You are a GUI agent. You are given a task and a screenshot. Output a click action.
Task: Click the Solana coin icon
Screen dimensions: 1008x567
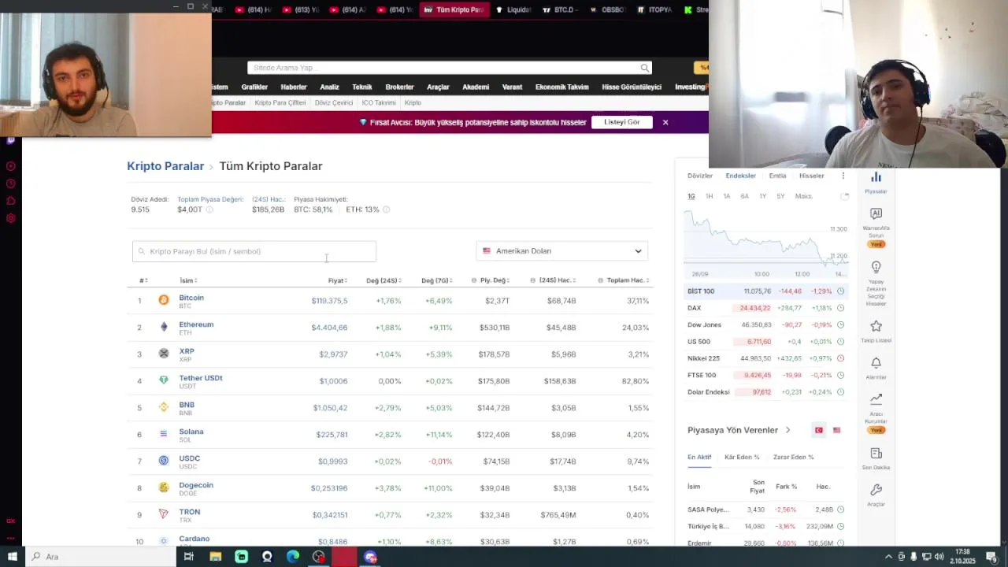pyautogui.click(x=164, y=434)
